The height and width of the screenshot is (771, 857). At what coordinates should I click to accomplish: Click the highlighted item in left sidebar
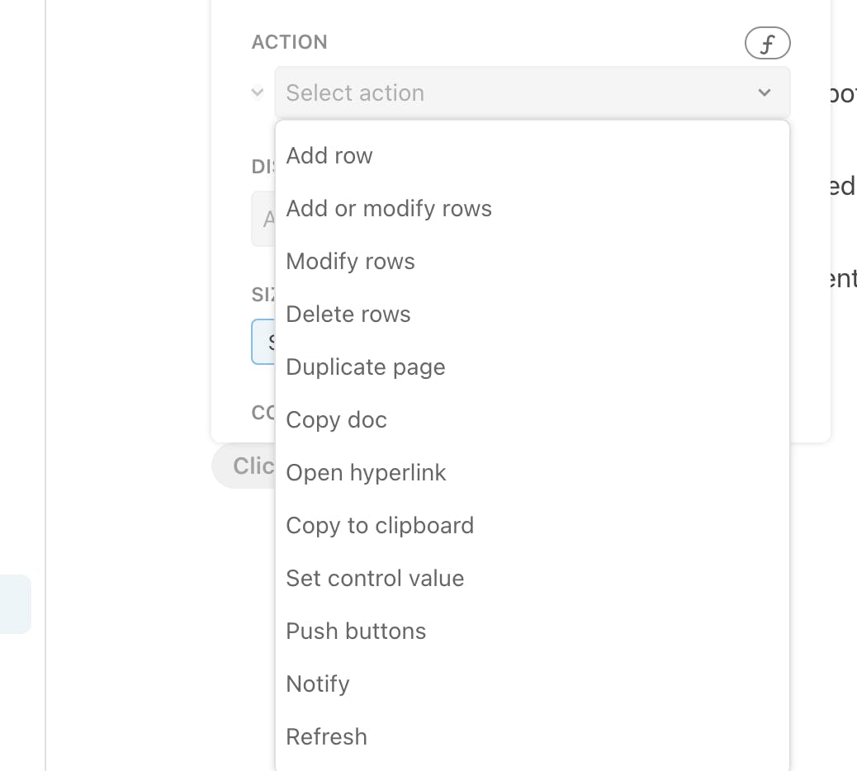tap(15, 604)
